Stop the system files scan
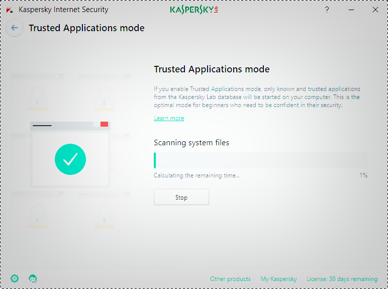Image resolution: width=388 pixels, height=289 pixels. 181,198
